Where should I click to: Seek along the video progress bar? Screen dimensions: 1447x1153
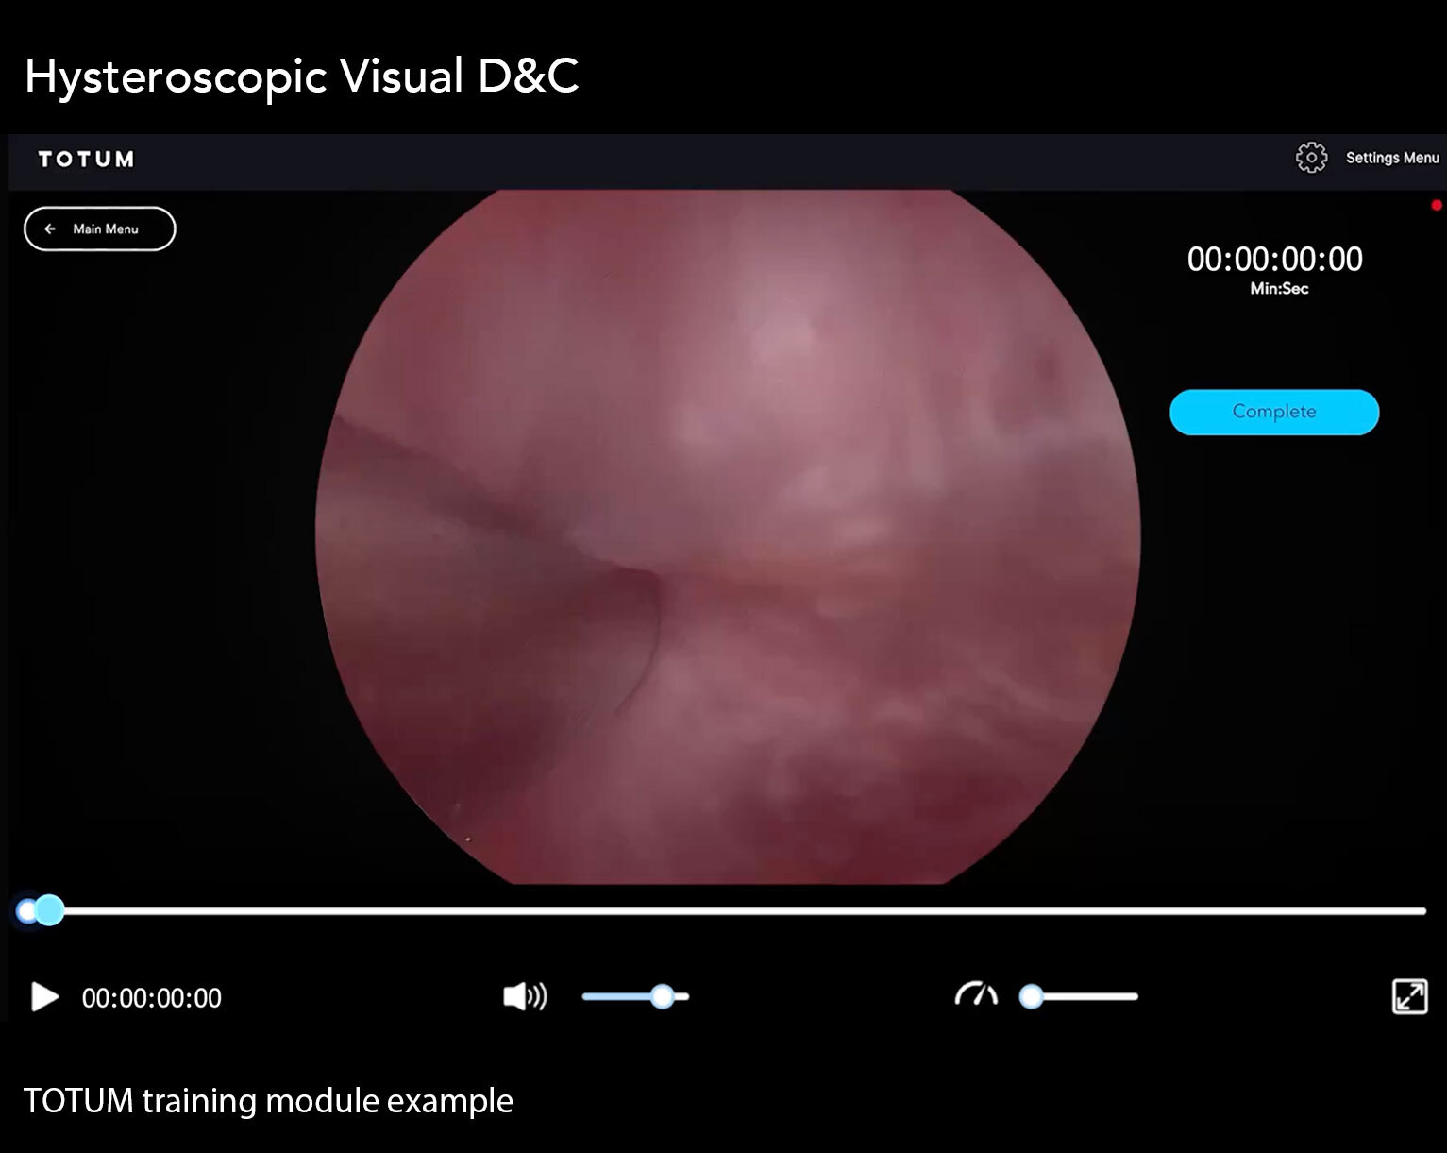[722, 911]
